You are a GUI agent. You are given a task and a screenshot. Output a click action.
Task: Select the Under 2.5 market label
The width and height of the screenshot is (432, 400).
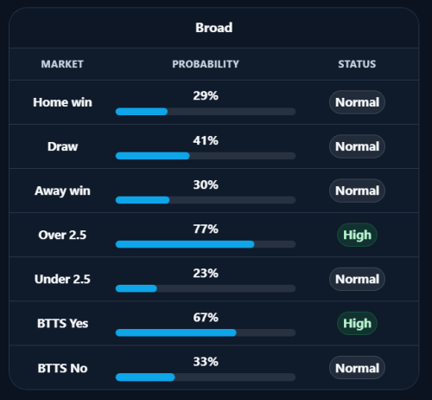coord(62,279)
